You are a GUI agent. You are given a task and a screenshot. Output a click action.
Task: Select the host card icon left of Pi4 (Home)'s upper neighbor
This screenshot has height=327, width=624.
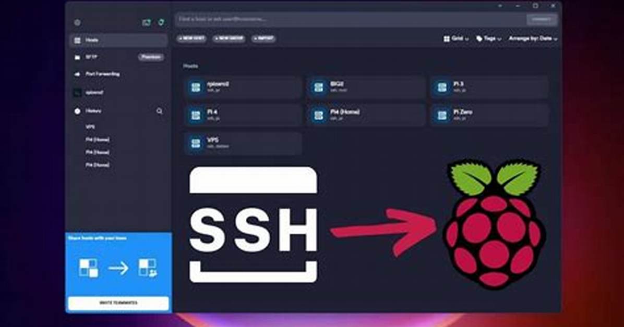tap(319, 87)
